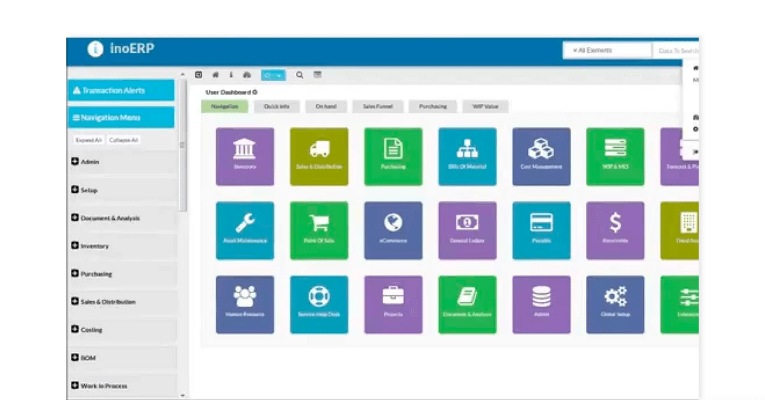Select the WIP & MES module
Screen dimensions: 765x400
pos(615,156)
